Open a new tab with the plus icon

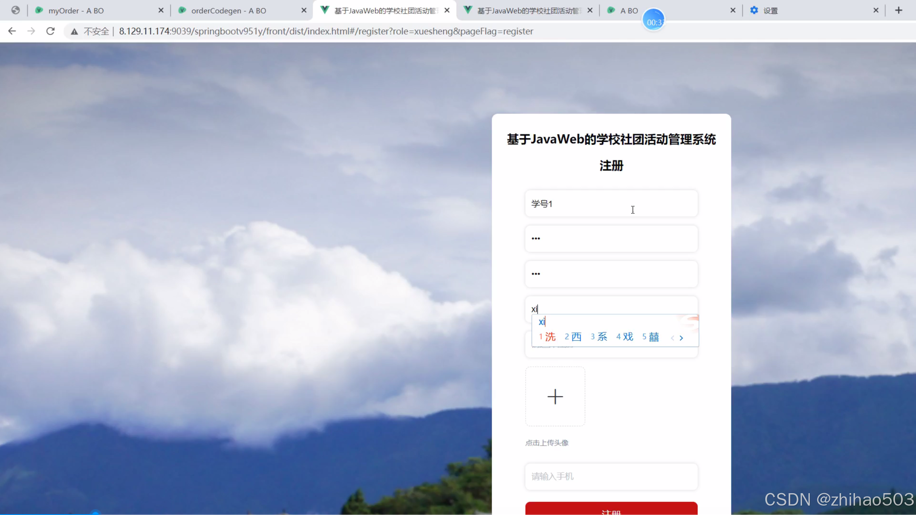pos(899,10)
